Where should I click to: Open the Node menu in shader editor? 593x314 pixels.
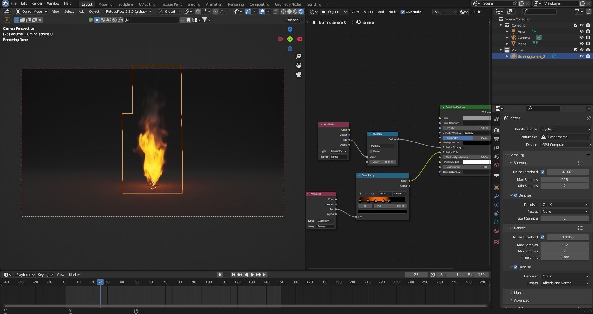[392, 12]
